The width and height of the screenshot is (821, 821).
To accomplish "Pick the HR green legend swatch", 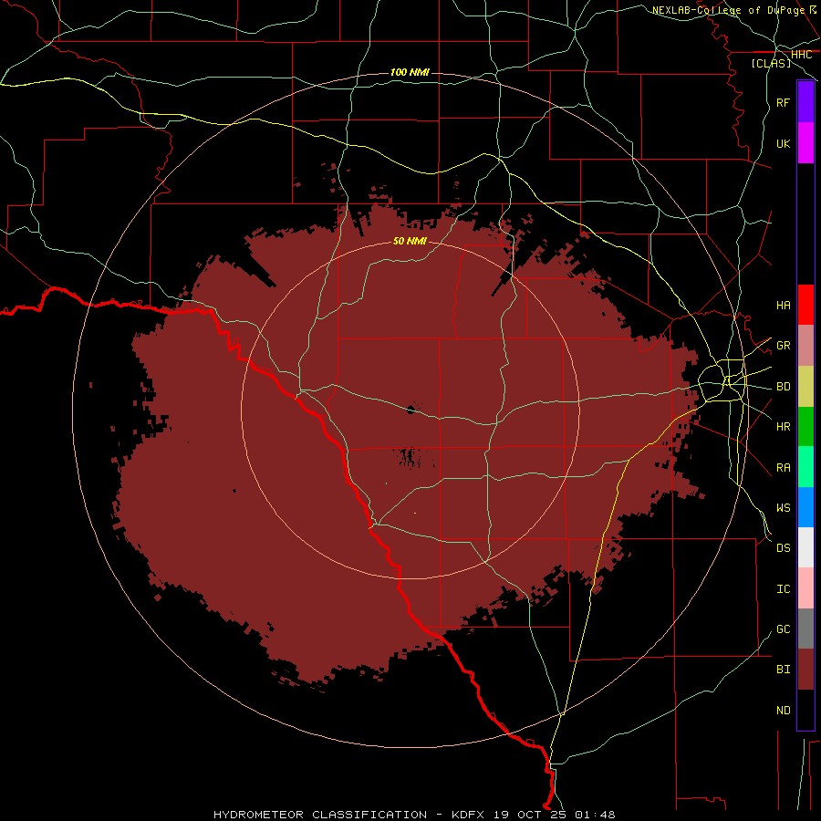I will 805,426.
